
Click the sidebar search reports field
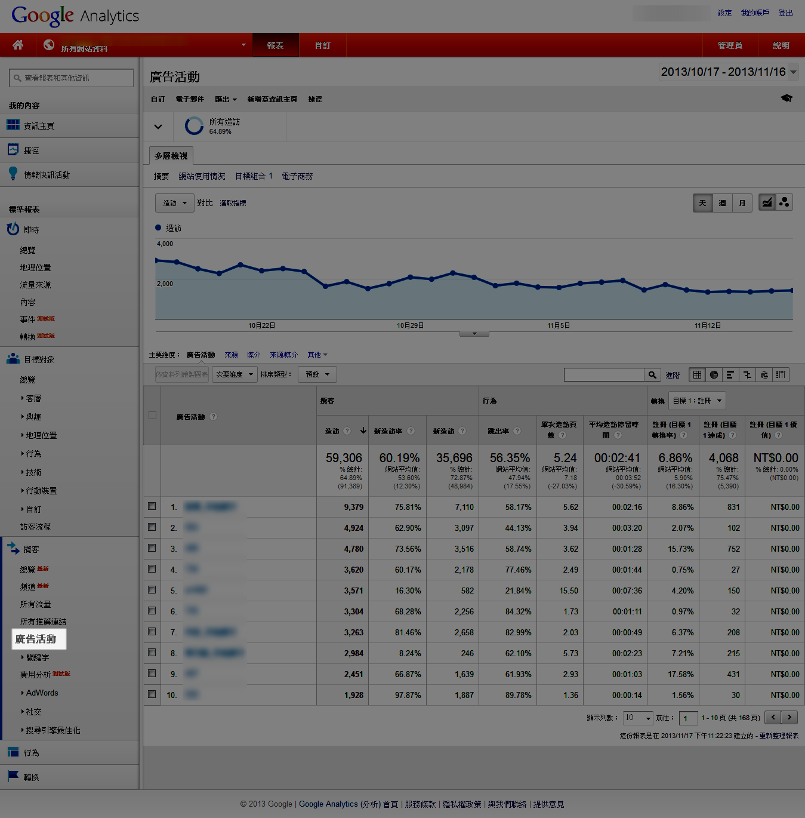pos(72,78)
